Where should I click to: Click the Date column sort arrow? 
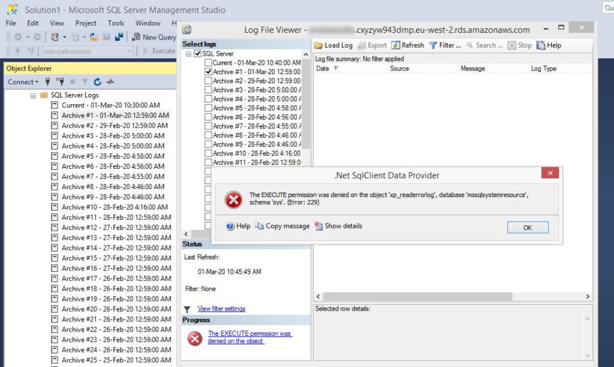(x=336, y=68)
